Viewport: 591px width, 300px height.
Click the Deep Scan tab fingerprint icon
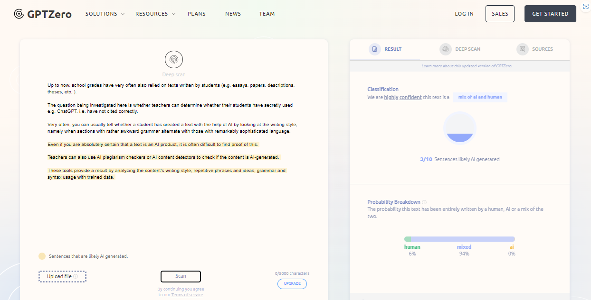click(x=445, y=49)
